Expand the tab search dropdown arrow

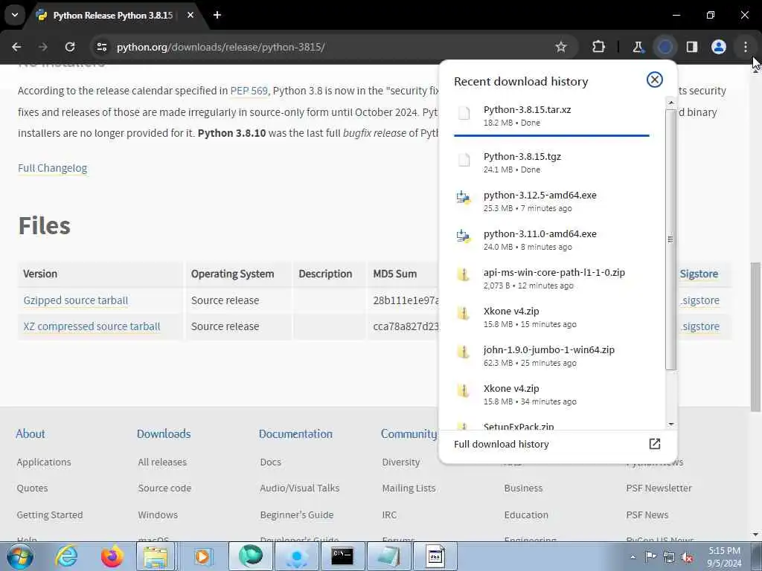tap(15, 15)
